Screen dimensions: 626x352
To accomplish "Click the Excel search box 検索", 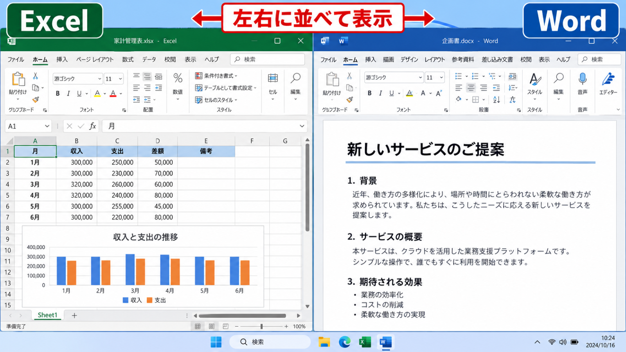I will (268, 59).
